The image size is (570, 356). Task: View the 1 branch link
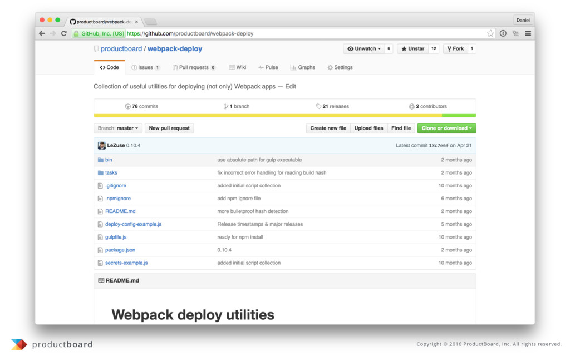click(x=237, y=106)
